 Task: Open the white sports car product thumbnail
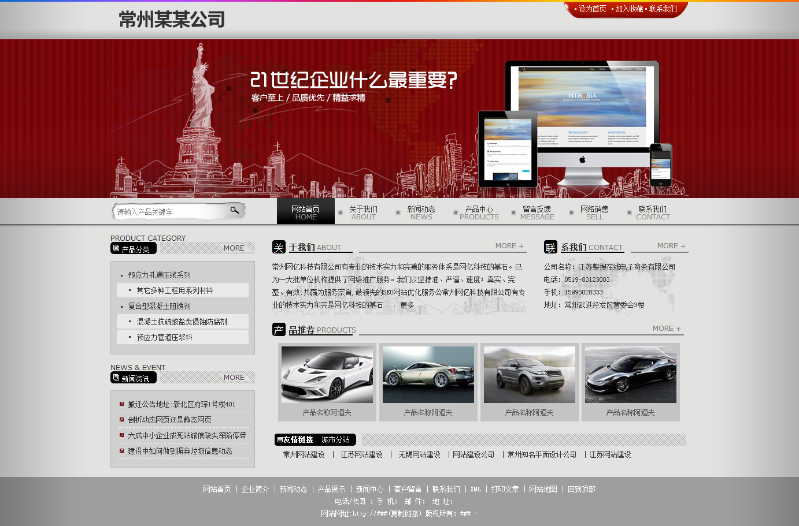[327, 375]
